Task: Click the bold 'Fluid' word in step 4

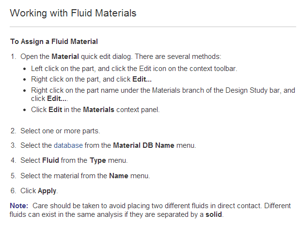Action: 51,160
